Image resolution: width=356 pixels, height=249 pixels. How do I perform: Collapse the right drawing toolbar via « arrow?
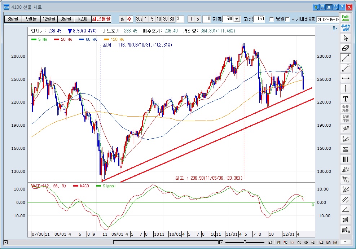click(x=346, y=241)
